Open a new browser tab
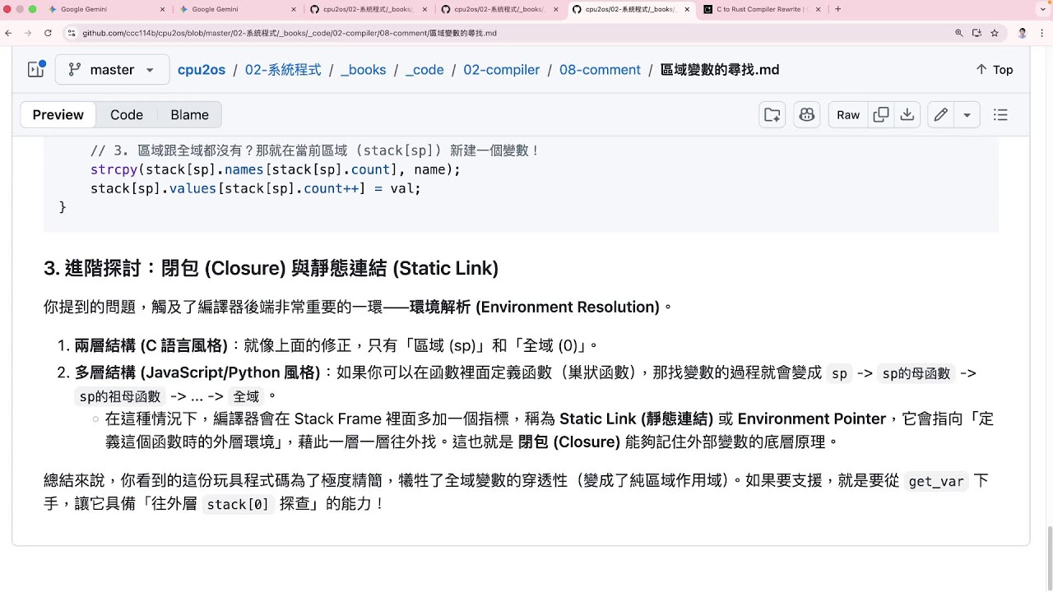The height and width of the screenshot is (592, 1053). pos(837,9)
